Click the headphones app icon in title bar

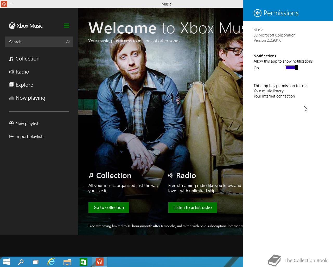(x=4, y=4)
